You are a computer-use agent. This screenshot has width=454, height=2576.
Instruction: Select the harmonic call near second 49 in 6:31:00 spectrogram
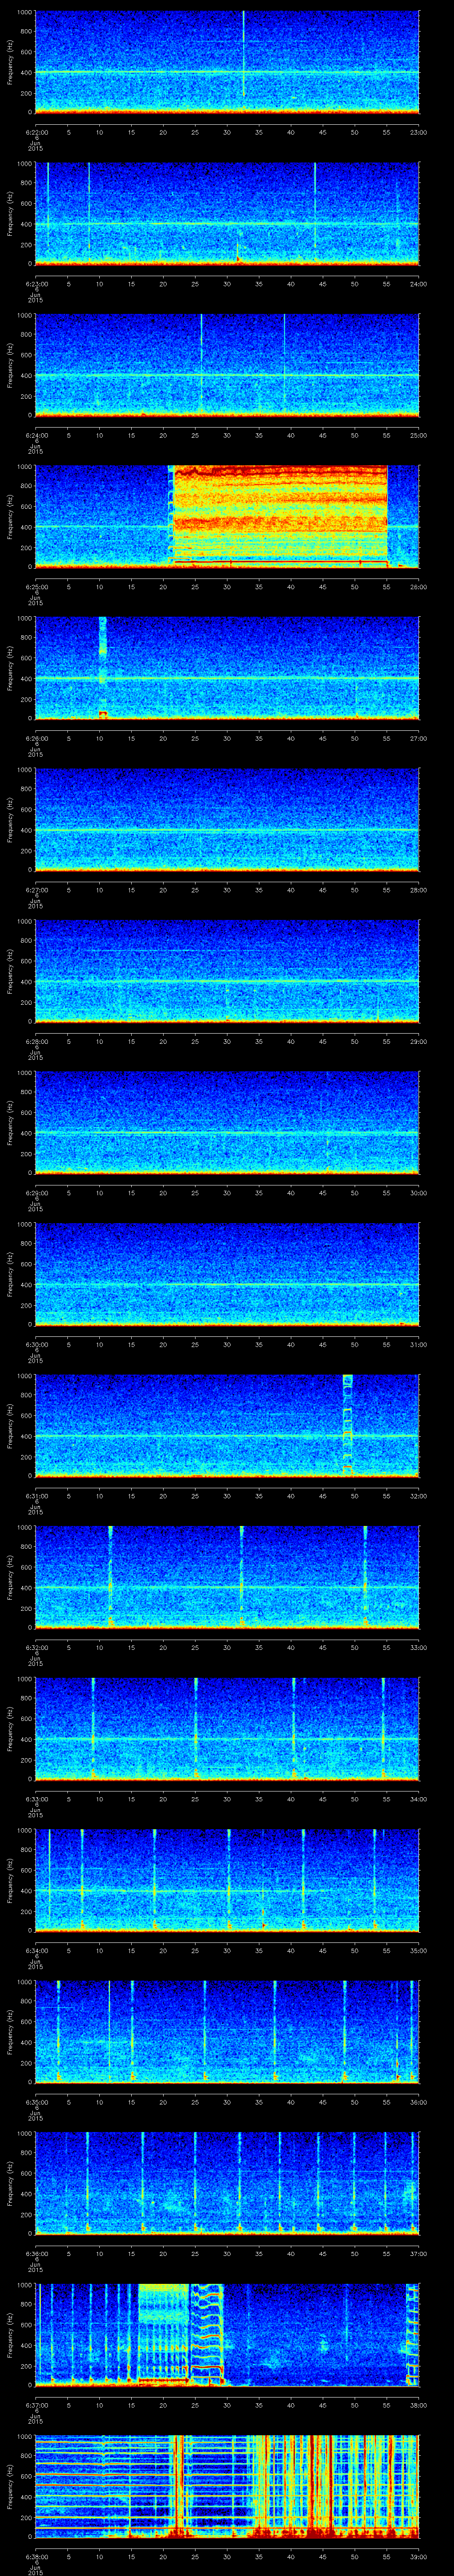pos(347,1425)
